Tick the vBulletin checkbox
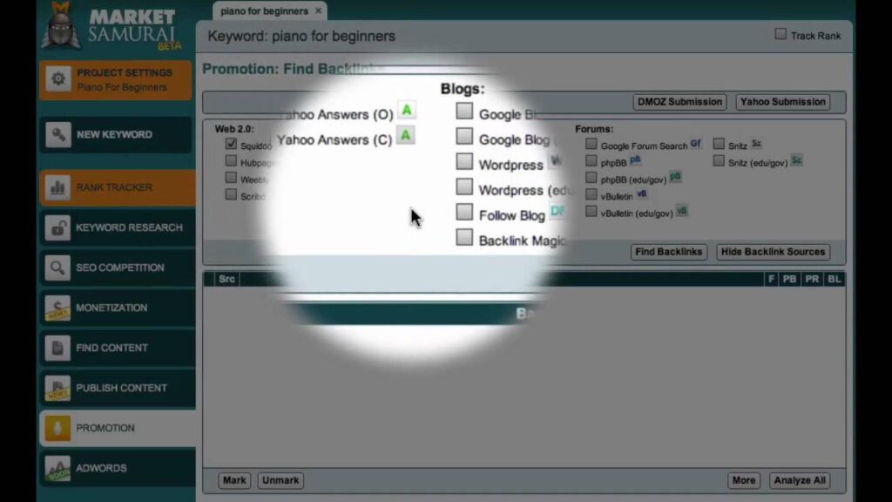 [591, 194]
